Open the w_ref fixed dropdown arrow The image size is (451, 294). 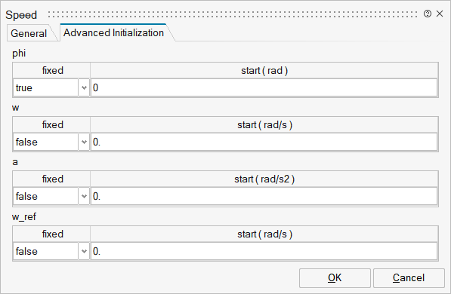coord(84,251)
